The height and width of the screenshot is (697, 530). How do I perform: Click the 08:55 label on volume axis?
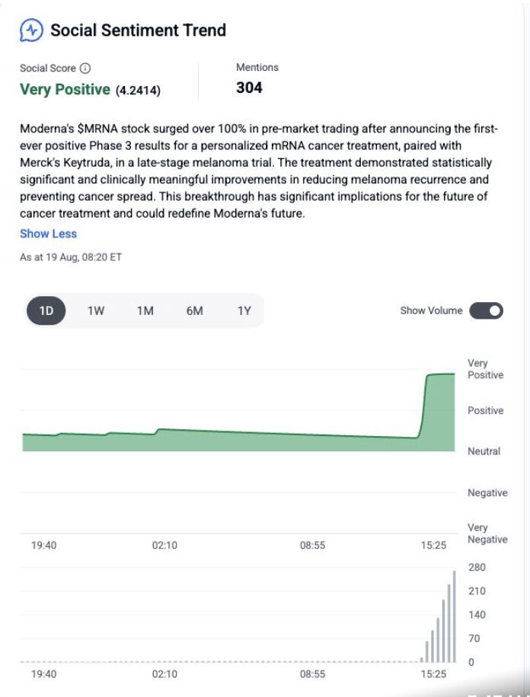(312, 674)
